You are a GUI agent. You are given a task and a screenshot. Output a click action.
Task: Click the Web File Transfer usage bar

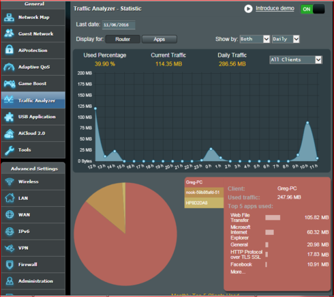point(273,218)
